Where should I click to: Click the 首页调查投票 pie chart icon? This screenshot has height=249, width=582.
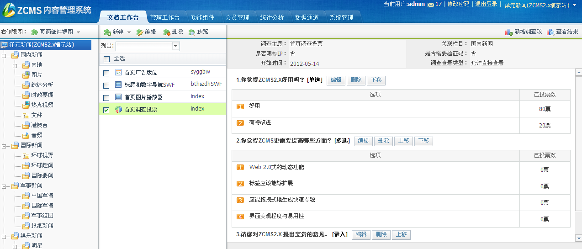[118, 110]
